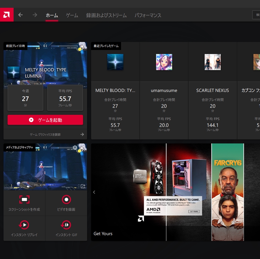Click the カプコン game title
Screen dimensions: 260x259
(251, 91)
